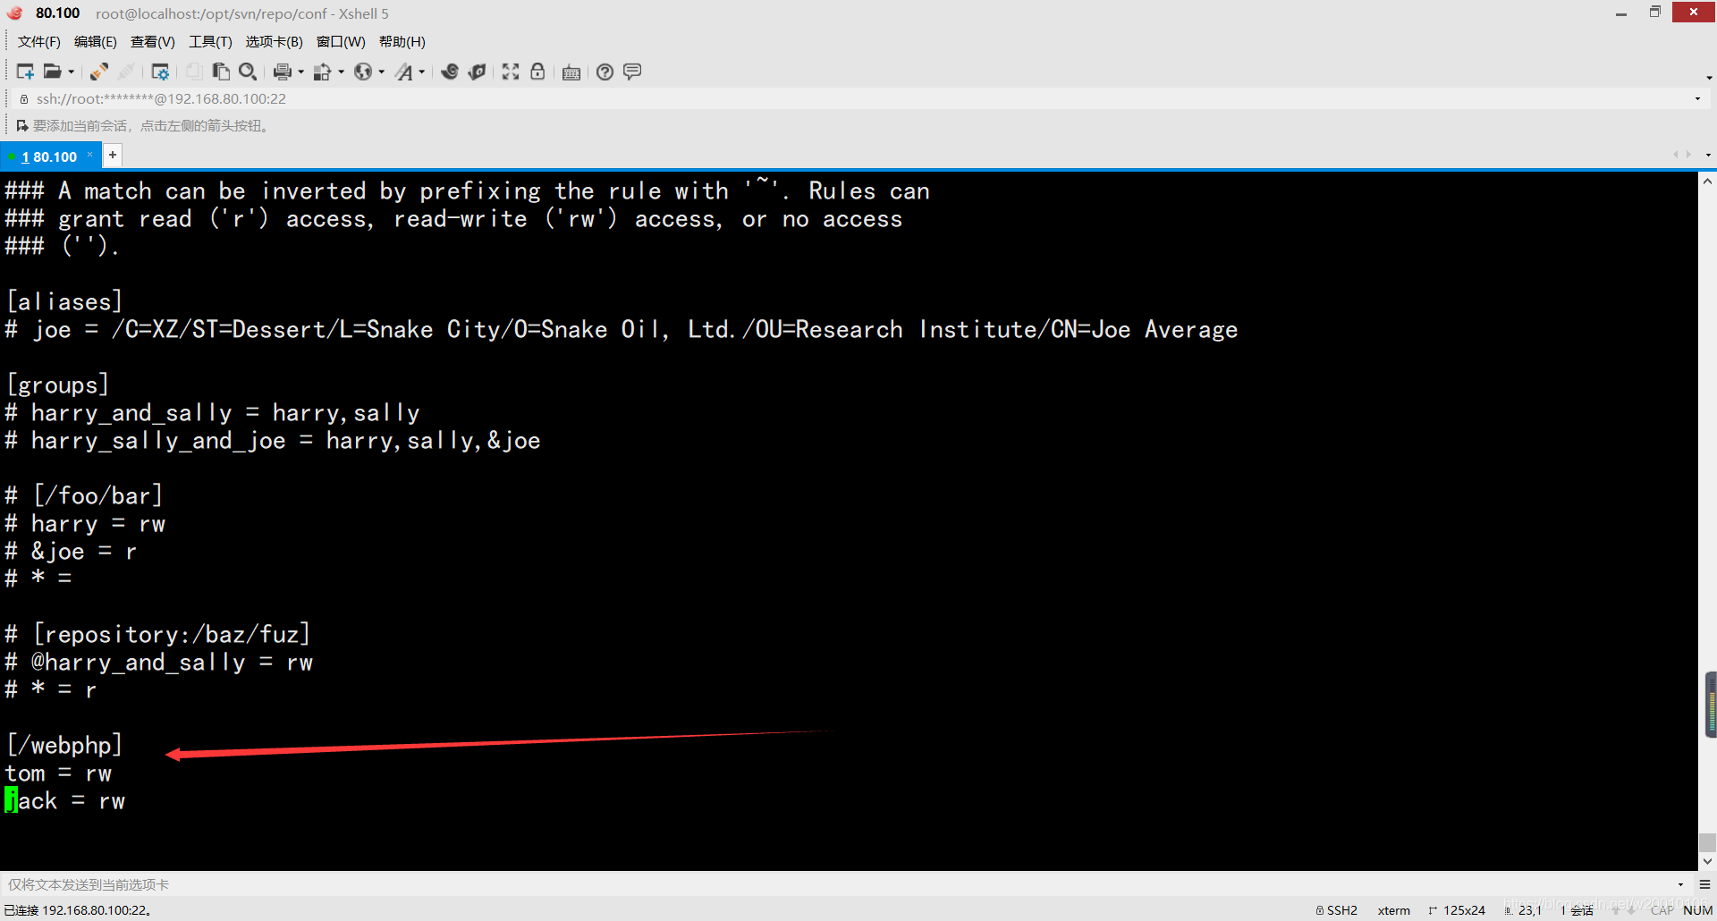This screenshot has width=1717, height=921.
Task: Expand the toolbar overflow arrow at right
Action: tap(1709, 77)
